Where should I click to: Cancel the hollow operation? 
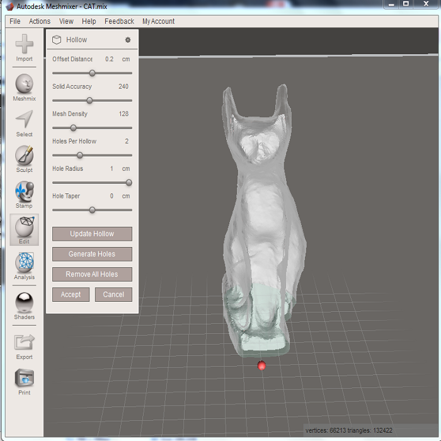click(113, 294)
